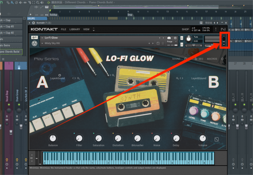Select the Hats Outro pattern
This screenshot has height=175, width=253.
coord(11,45)
